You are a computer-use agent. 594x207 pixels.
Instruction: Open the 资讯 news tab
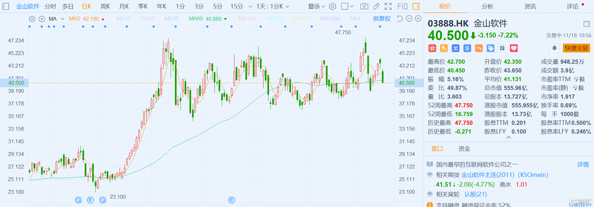click(x=530, y=6)
